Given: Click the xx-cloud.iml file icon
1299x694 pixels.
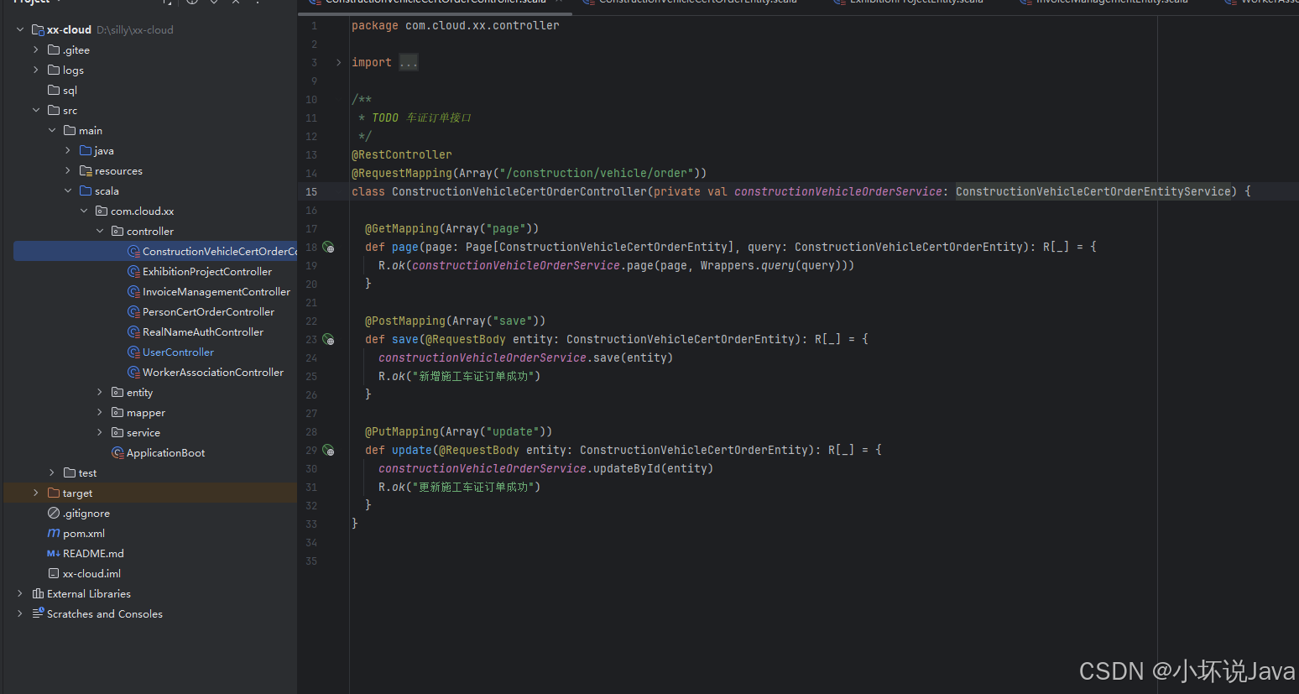Looking at the screenshot, I should click(x=54, y=573).
